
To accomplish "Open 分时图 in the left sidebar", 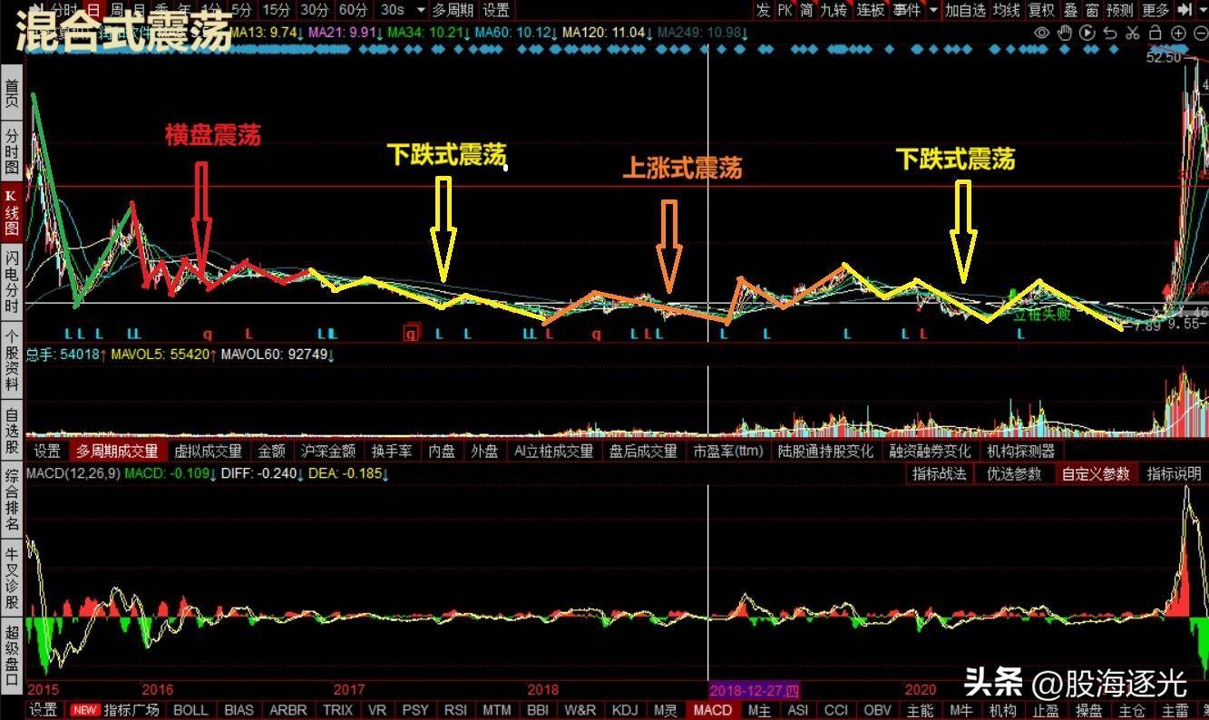I will (12, 151).
